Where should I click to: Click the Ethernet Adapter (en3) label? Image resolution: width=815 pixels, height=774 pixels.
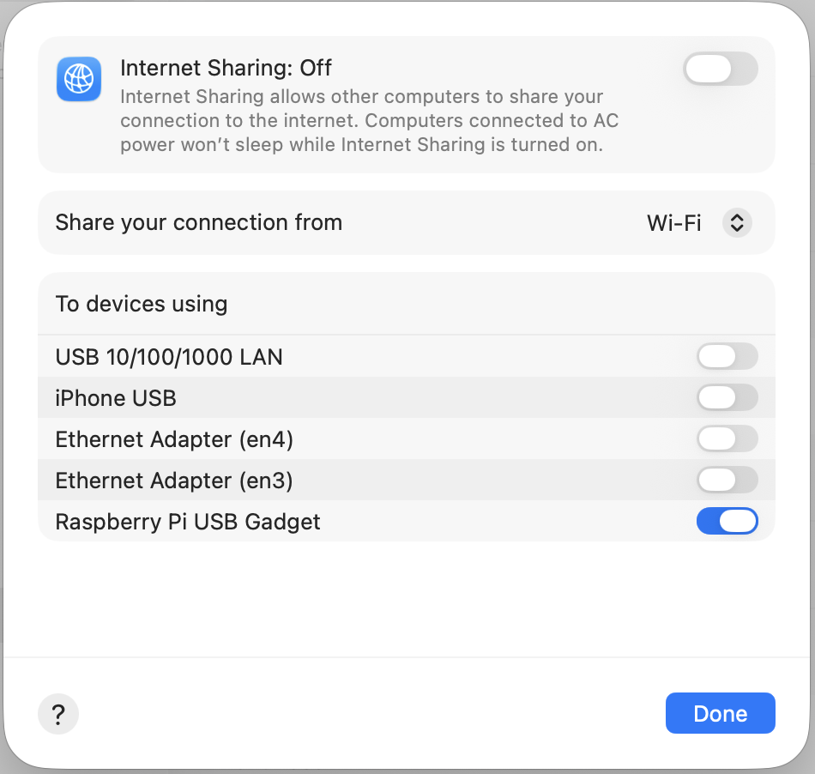[174, 481]
